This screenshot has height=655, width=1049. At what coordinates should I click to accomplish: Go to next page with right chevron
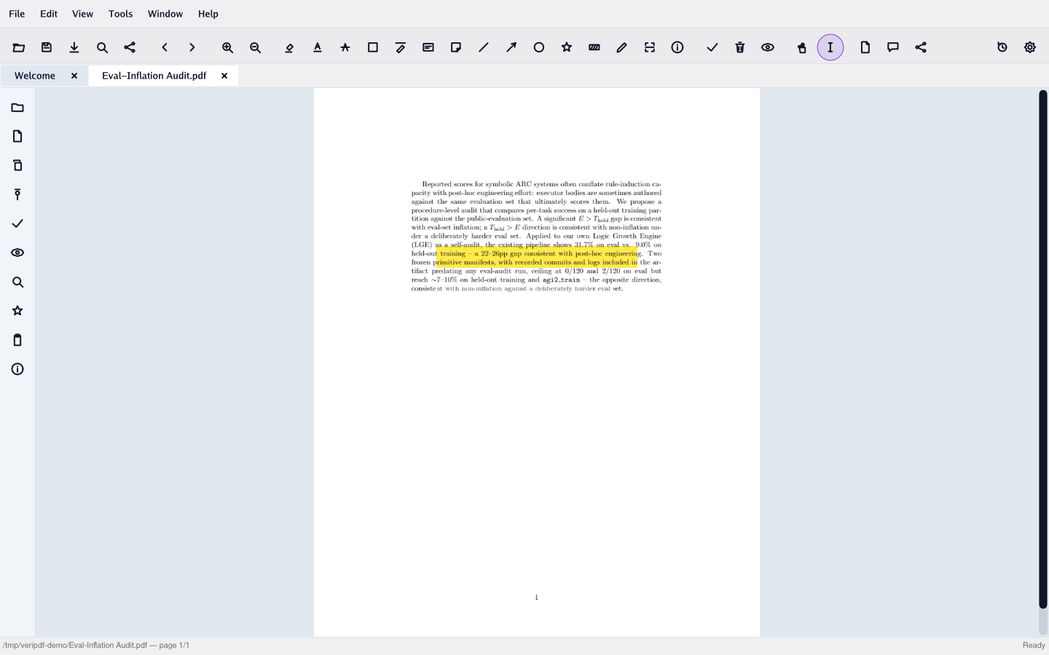coord(192,47)
